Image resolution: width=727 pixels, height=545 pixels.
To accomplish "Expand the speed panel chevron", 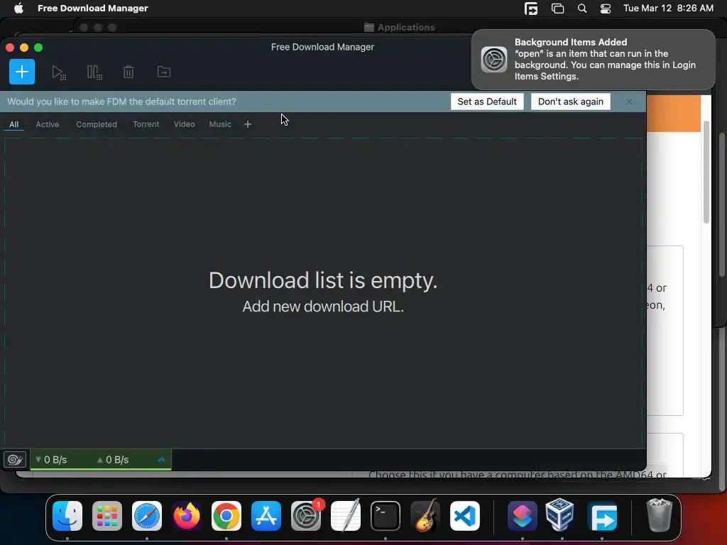I will point(161,459).
